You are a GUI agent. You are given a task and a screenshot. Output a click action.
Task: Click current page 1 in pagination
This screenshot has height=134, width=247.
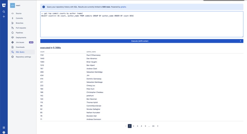[130, 126]
